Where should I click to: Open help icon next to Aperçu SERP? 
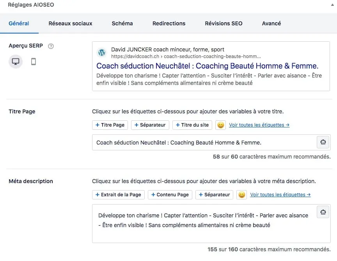(x=51, y=46)
